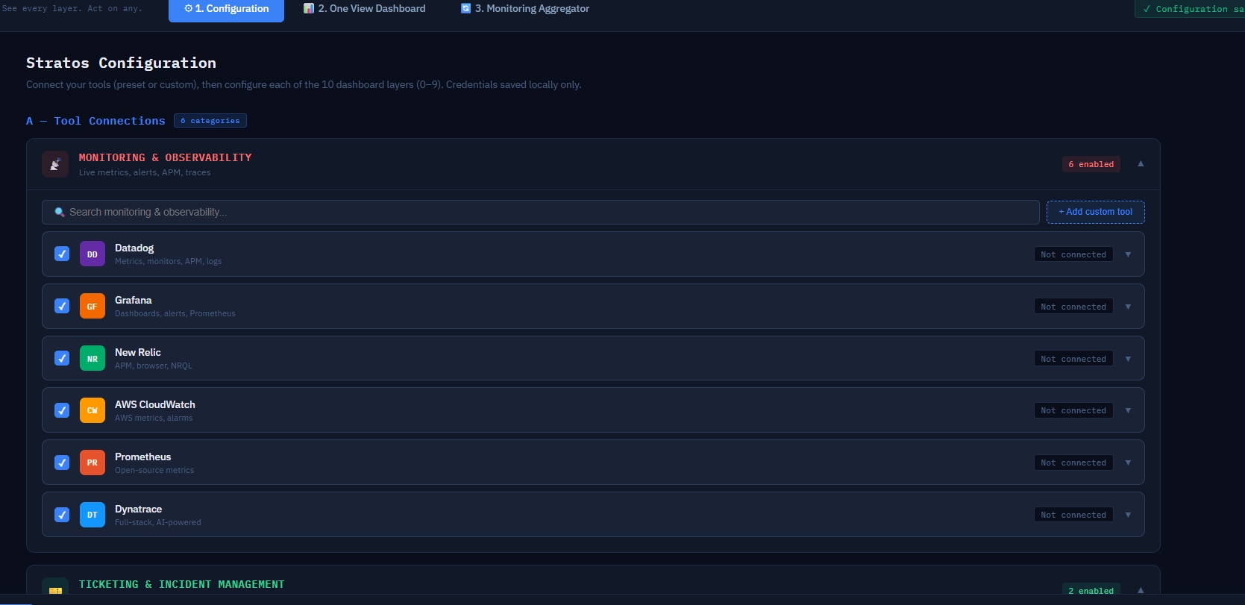Expand the Grafana row arrow
The height and width of the screenshot is (605, 1245).
(1128, 307)
